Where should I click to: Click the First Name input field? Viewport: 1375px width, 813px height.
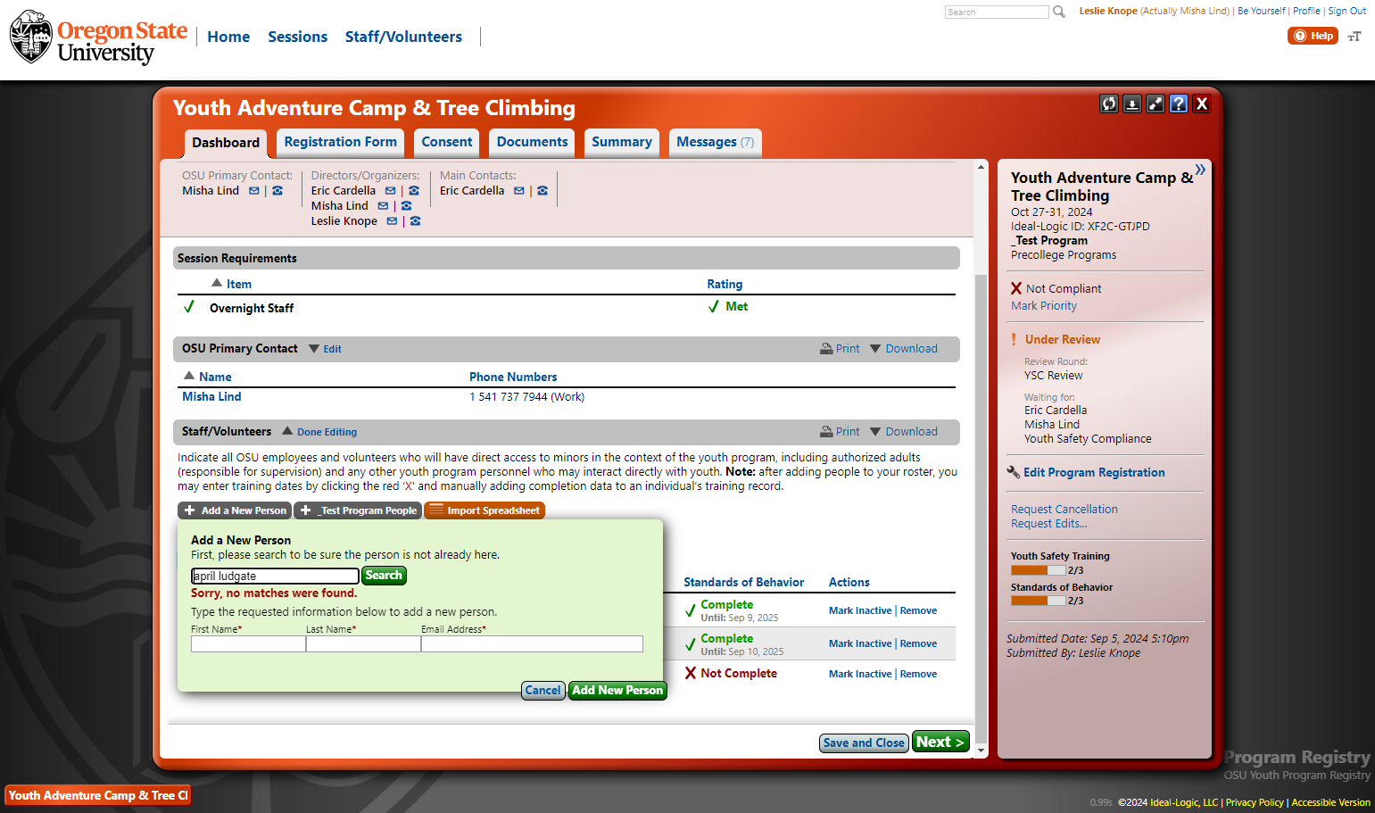[248, 644]
